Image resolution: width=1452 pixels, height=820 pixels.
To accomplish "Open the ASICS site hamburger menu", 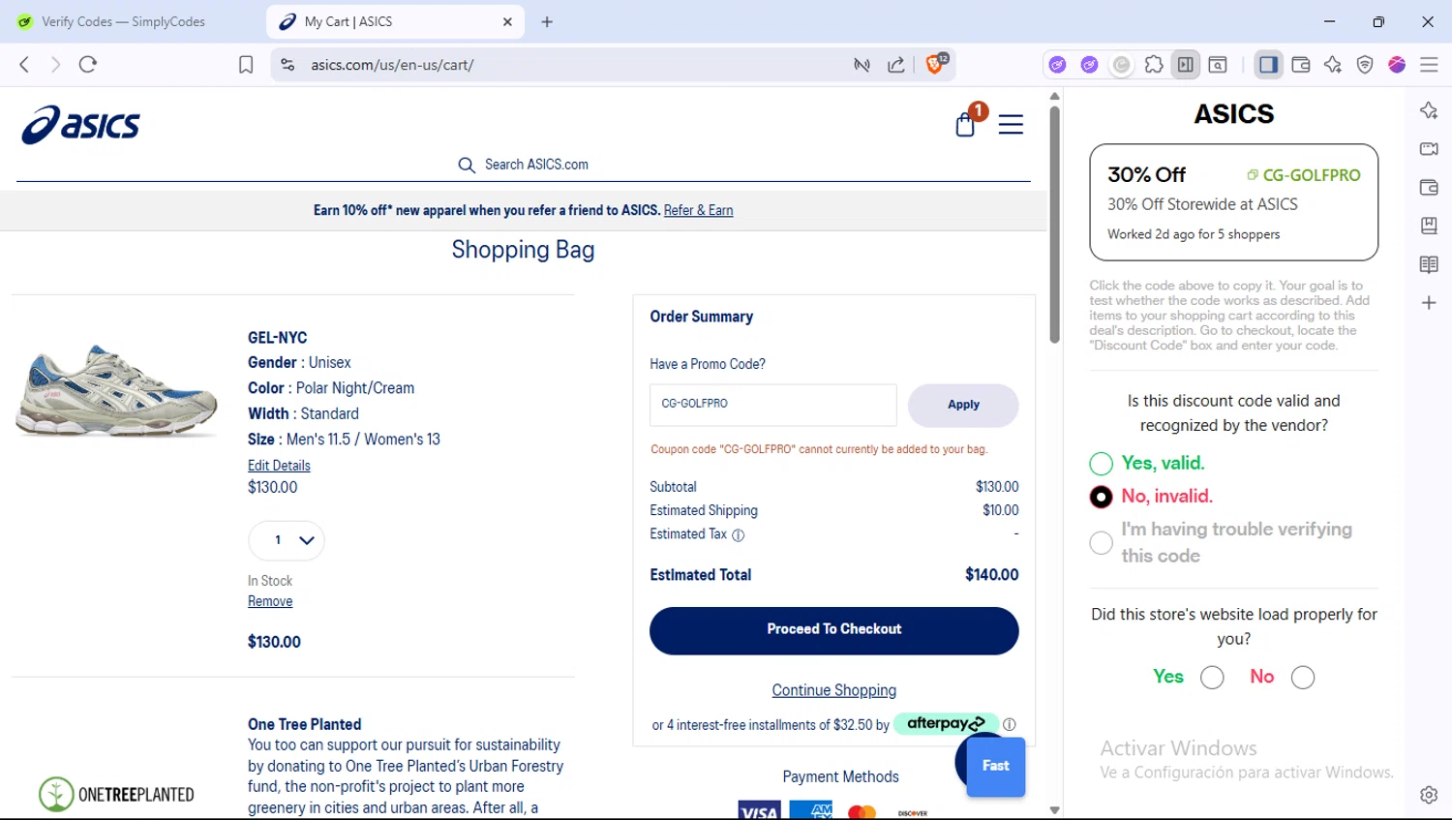I will [x=1011, y=125].
